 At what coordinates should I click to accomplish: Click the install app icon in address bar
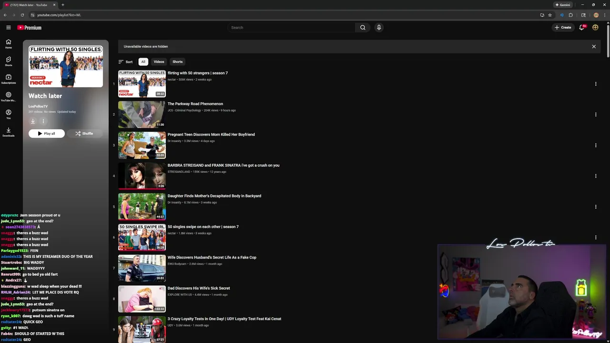(542, 15)
